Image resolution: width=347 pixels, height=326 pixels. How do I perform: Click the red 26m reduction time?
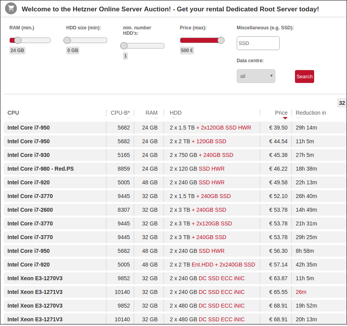click(301, 292)
